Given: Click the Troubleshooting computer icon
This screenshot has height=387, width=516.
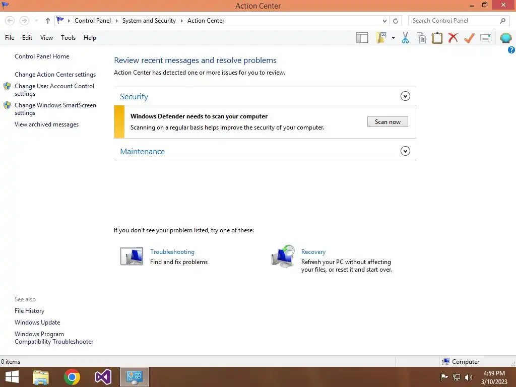Looking at the screenshot, I should (x=132, y=256).
